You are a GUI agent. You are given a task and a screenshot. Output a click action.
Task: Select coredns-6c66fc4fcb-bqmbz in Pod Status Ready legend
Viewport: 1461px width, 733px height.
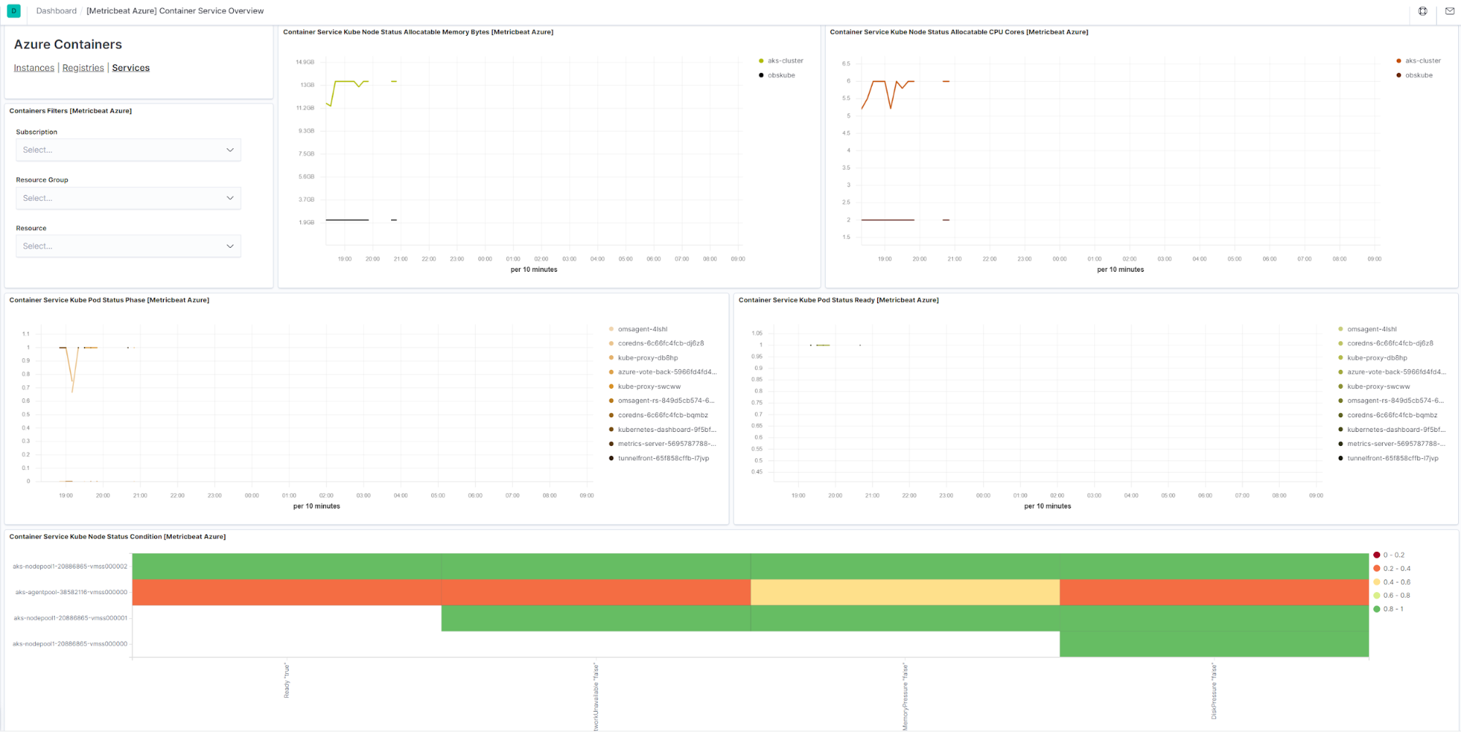coord(1388,415)
